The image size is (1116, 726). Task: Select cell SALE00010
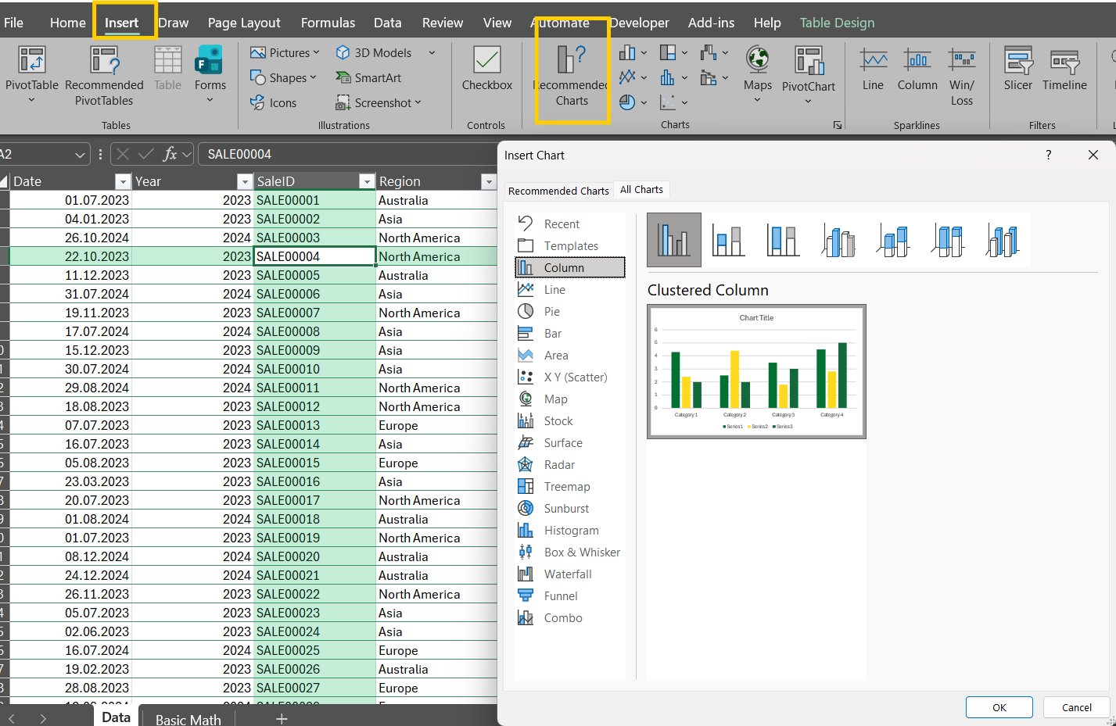314,369
